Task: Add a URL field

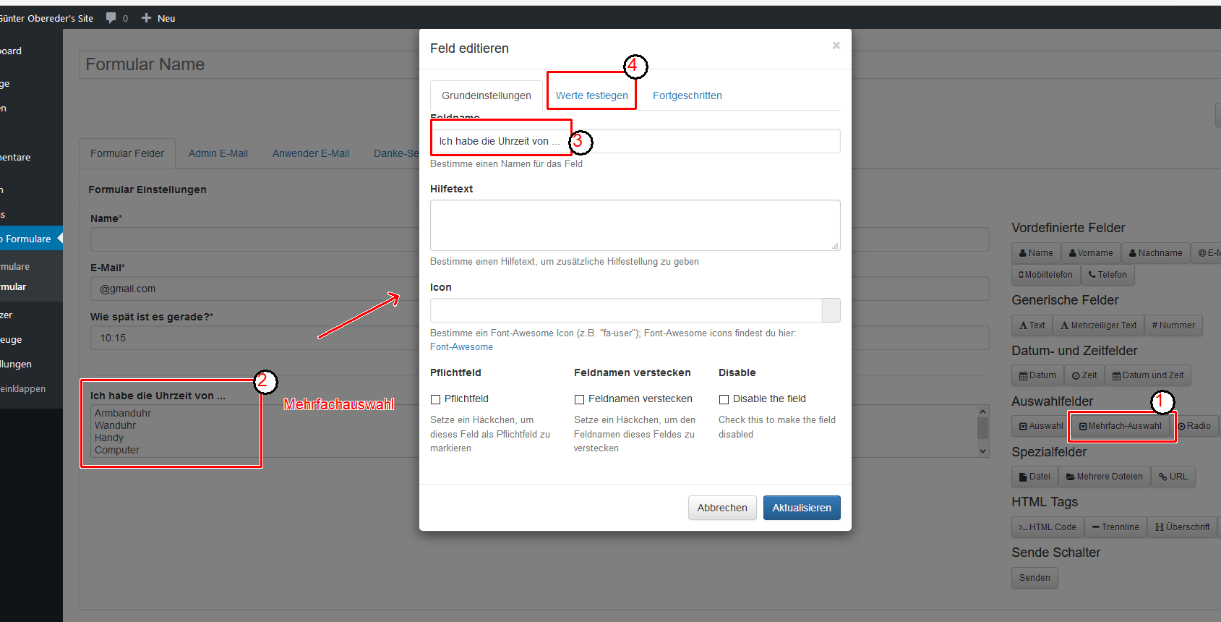Action: pyautogui.click(x=1173, y=477)
